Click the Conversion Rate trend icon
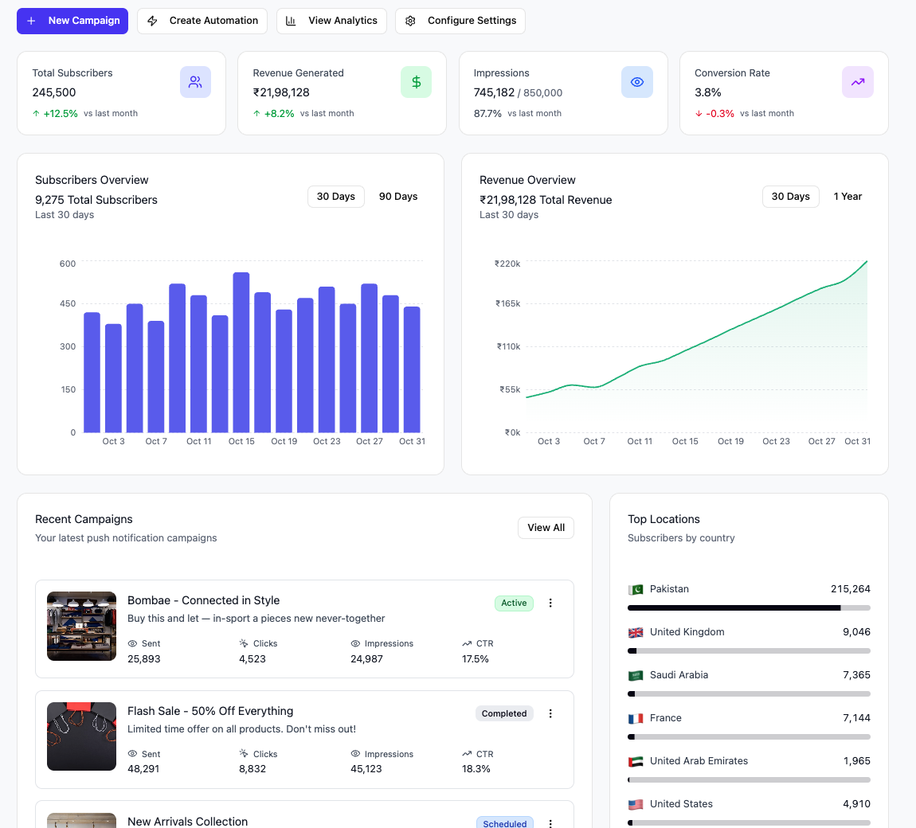The width and height of the screenshot is (916, 828). click(857, 82)
